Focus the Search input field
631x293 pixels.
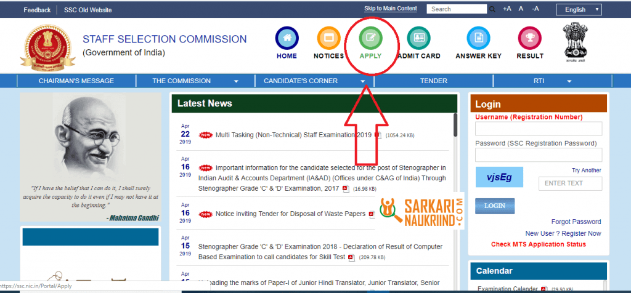coord(457,9)
